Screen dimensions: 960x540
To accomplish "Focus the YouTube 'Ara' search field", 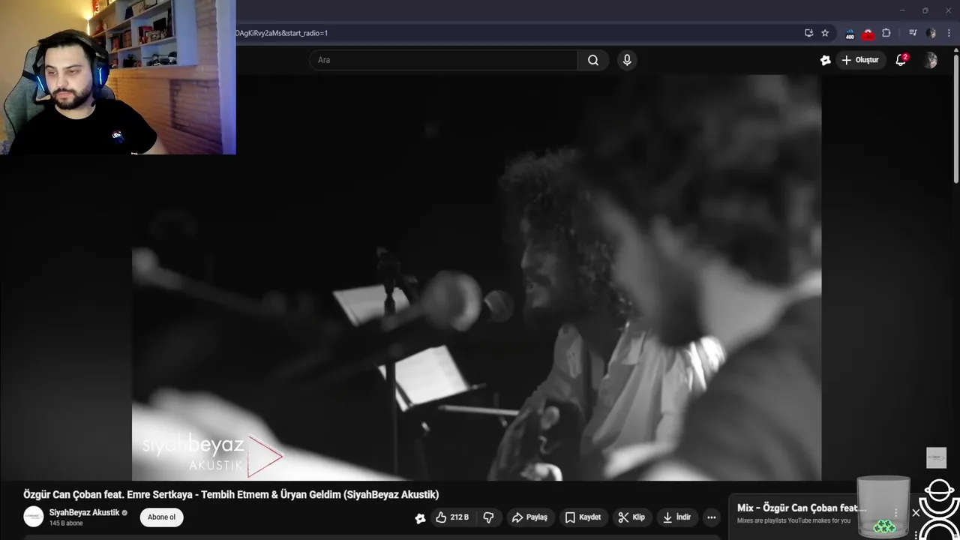I will pyautogui.click(x=443, y=60).
